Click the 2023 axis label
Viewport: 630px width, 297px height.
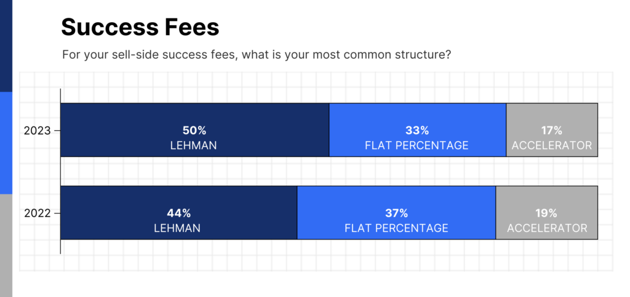(38, 131)
